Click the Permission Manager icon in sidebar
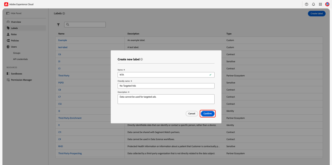The width and height of the screenshot is (332, 165). pyautogui.click(x=8, y=80)
